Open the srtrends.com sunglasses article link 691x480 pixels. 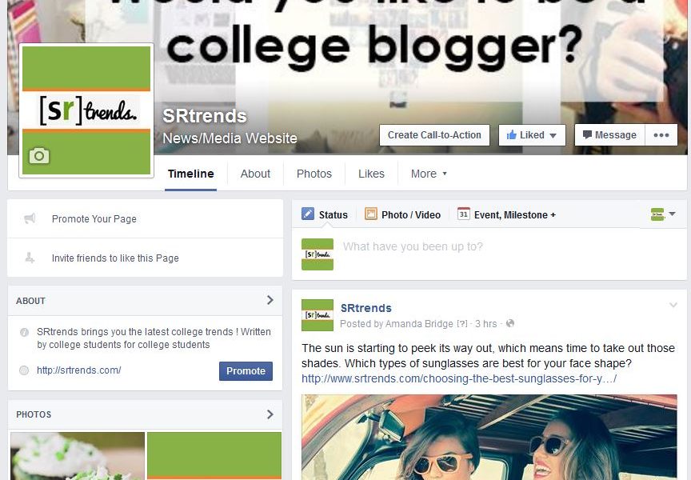[x=459, y=378]
